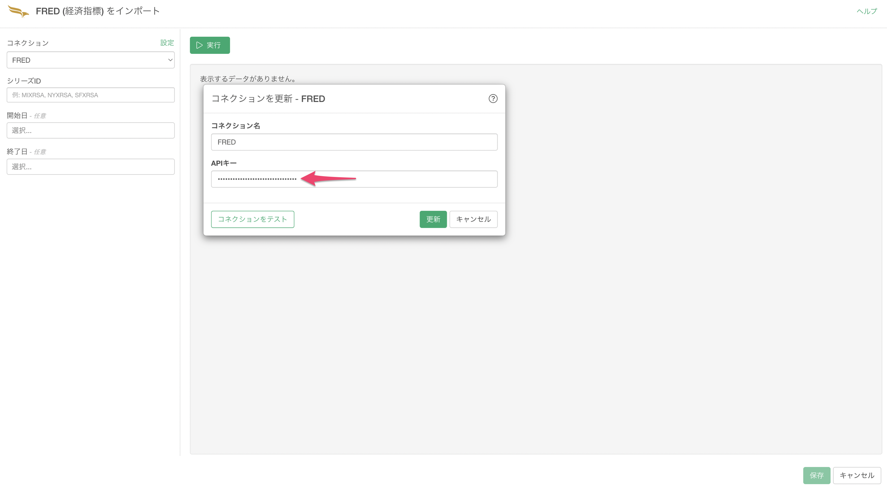Click the page title FRED (経済指標) をインポート

[97, 11]
